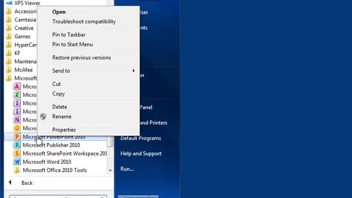Image resolution: width=352 pixels, height=198 pixels.
Task: Open Properties from the context menu
Action: coord(64,130)
